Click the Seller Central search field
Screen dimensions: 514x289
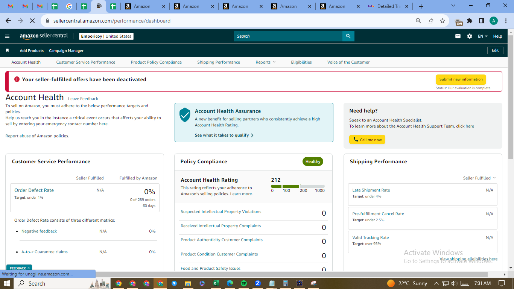[288, 36]
